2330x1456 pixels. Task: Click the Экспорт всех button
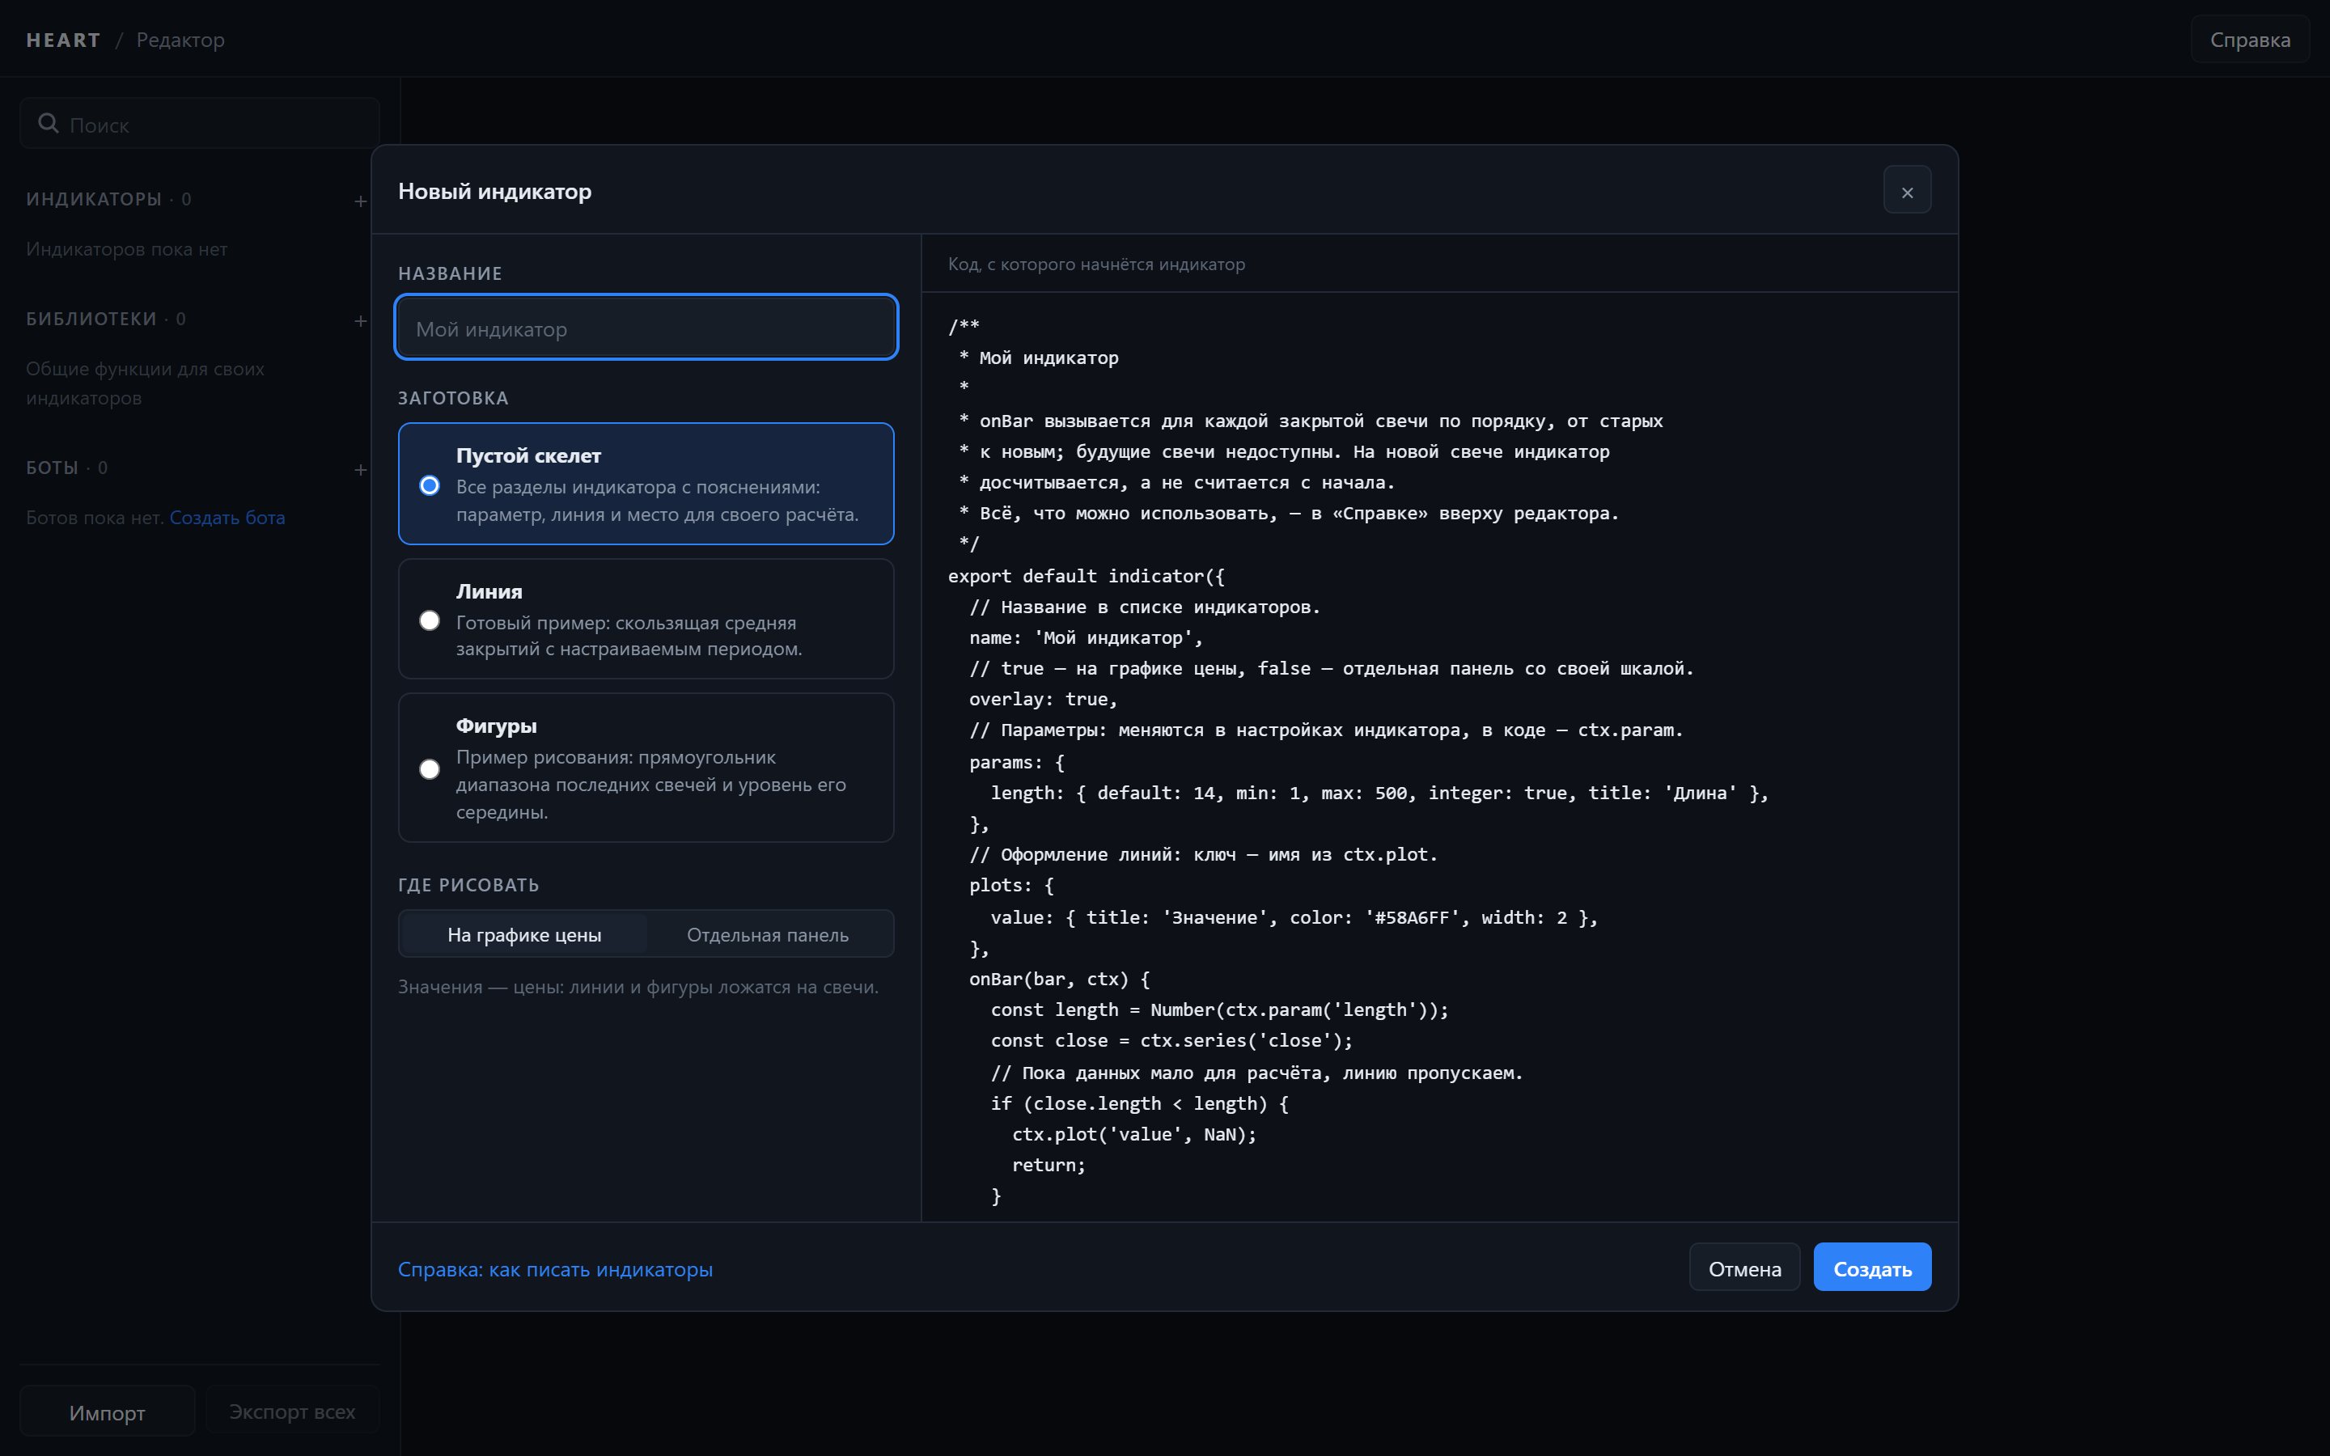(x=292, y=1412)
